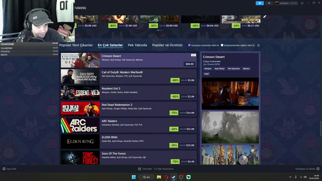Image resolution: width=322 pixels, height=181 pixels.
Task: Select the Aksiyon tag in preview panel
Action: tap(208, 69)
